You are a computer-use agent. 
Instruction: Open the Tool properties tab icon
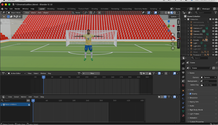183,63
